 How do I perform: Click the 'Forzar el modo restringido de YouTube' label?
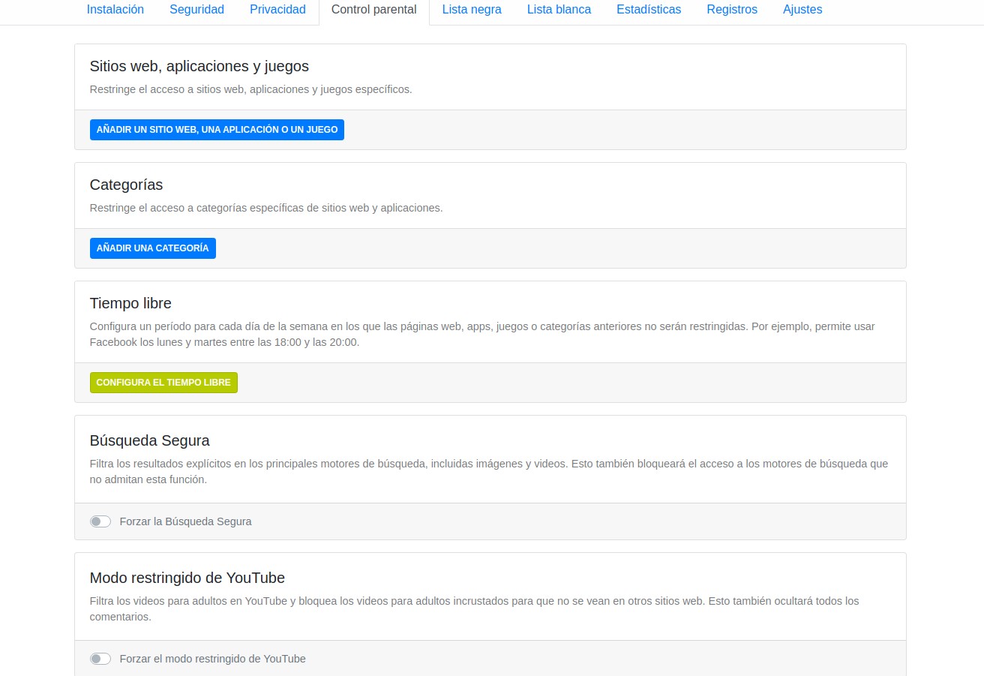[x=212, y=659]
